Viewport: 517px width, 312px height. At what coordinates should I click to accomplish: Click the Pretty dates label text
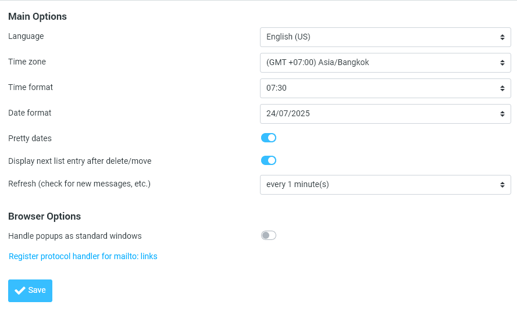[30, 138]
